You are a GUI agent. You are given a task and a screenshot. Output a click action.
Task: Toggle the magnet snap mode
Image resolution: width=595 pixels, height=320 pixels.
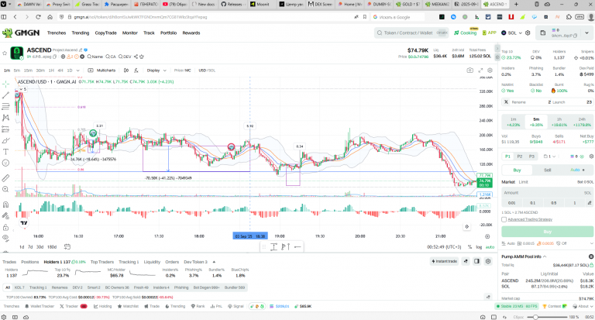5,205
